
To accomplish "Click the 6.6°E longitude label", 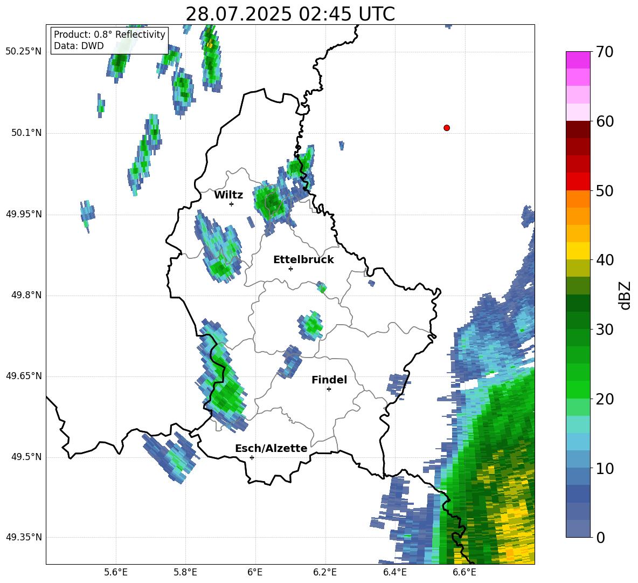I will 464,573.
